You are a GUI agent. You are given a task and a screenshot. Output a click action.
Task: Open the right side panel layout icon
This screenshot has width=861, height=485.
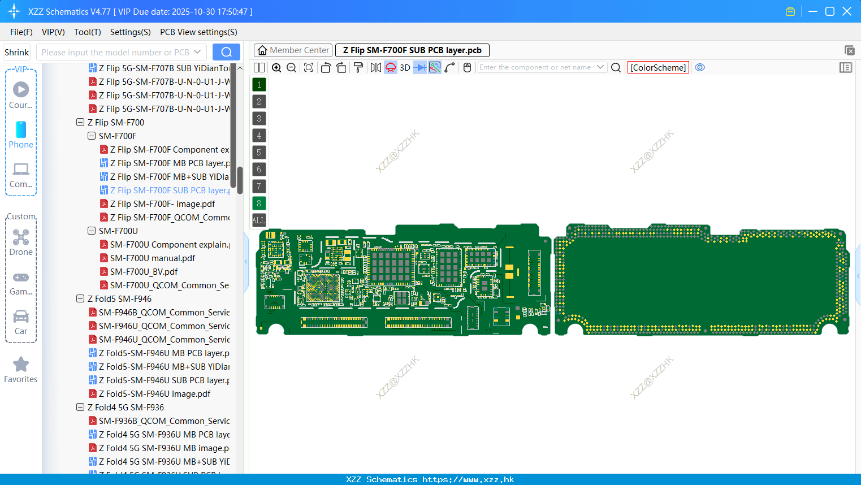point(846,67)
